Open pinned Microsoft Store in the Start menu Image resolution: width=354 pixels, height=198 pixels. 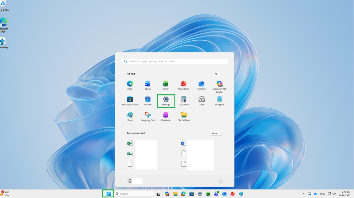(130, 101)
